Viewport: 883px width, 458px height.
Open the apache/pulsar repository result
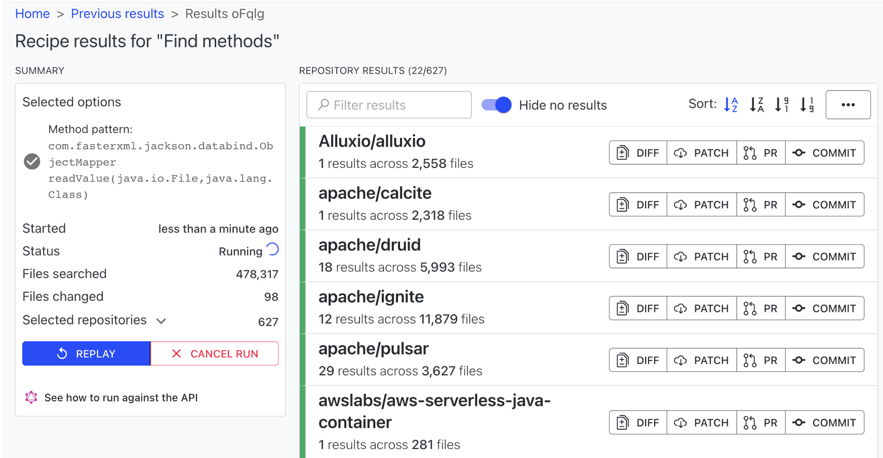(x=374, y=349)
